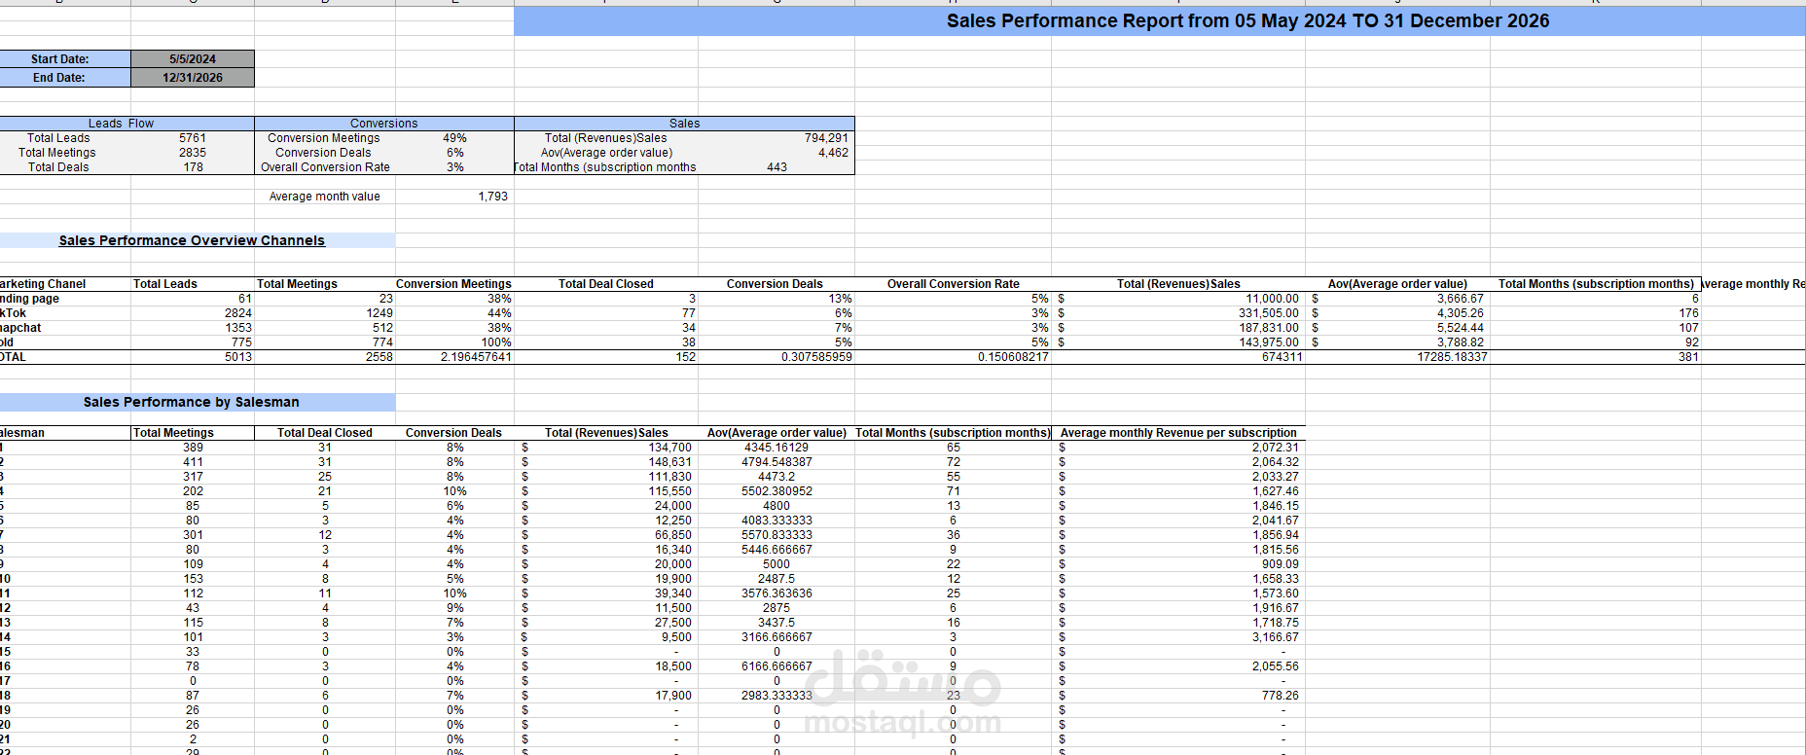Click the Overall Conversion Rate label in summary
Viewport: 1806px width, 755px height.
tap(325, 167)
